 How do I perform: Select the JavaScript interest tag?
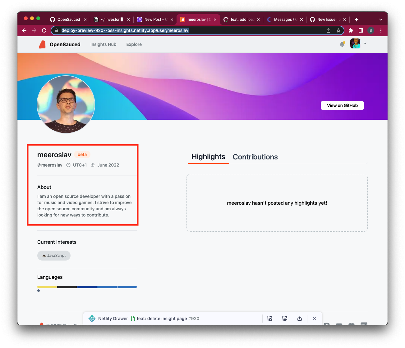coord(54,255)
